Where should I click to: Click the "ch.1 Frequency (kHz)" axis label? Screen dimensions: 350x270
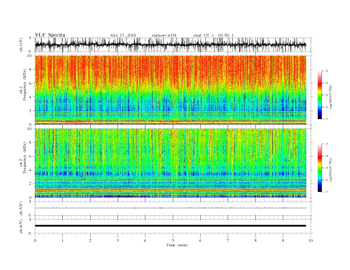[x=23, y=85]
